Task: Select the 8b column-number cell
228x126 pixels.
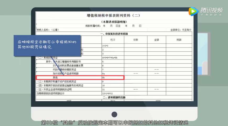Action: click(113, 78)
